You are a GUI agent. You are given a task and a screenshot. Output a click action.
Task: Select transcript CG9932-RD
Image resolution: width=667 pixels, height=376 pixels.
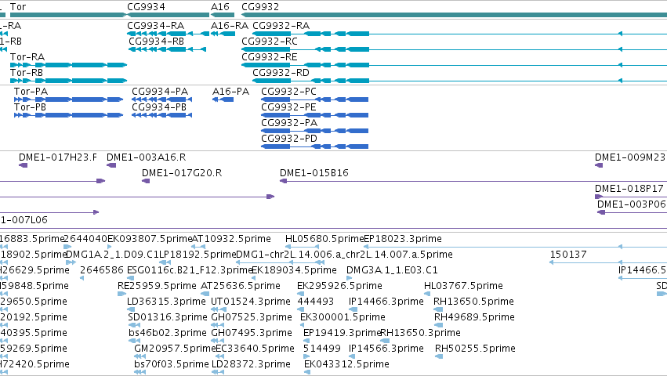click(x=281, y=73)
